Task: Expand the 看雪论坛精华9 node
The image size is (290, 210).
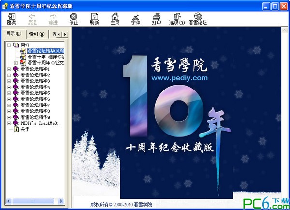Action: [9, 118]
